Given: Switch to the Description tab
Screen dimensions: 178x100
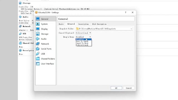Looking at the screenshot, I should [x=83, y=24].
